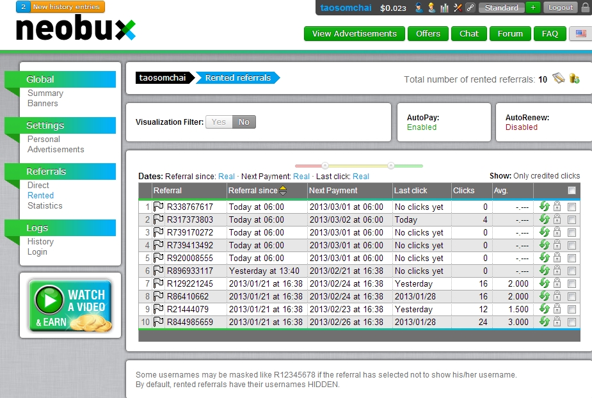Check the checkbox for referral R86410662
Image resolution: width=592 pixels, height=398 pixels.
(572, 296)
